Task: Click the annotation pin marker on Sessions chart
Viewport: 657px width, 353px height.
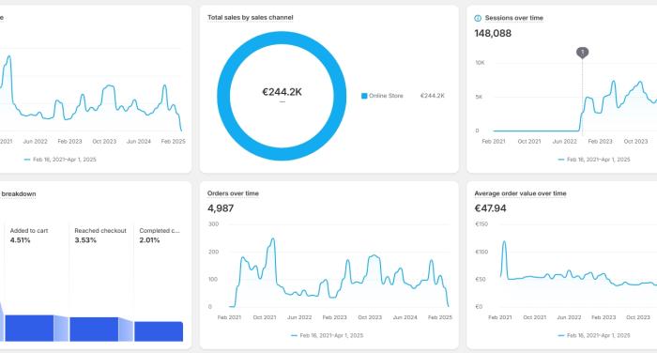Action: click(582, 53)
